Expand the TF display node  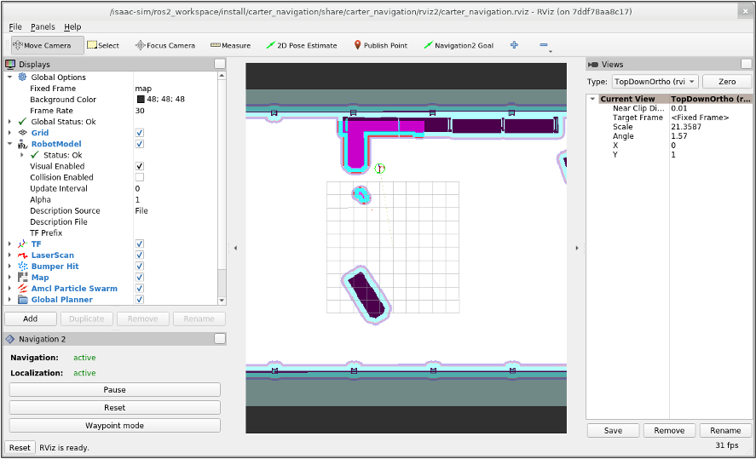pyautogui.click(x=9, y=244)
